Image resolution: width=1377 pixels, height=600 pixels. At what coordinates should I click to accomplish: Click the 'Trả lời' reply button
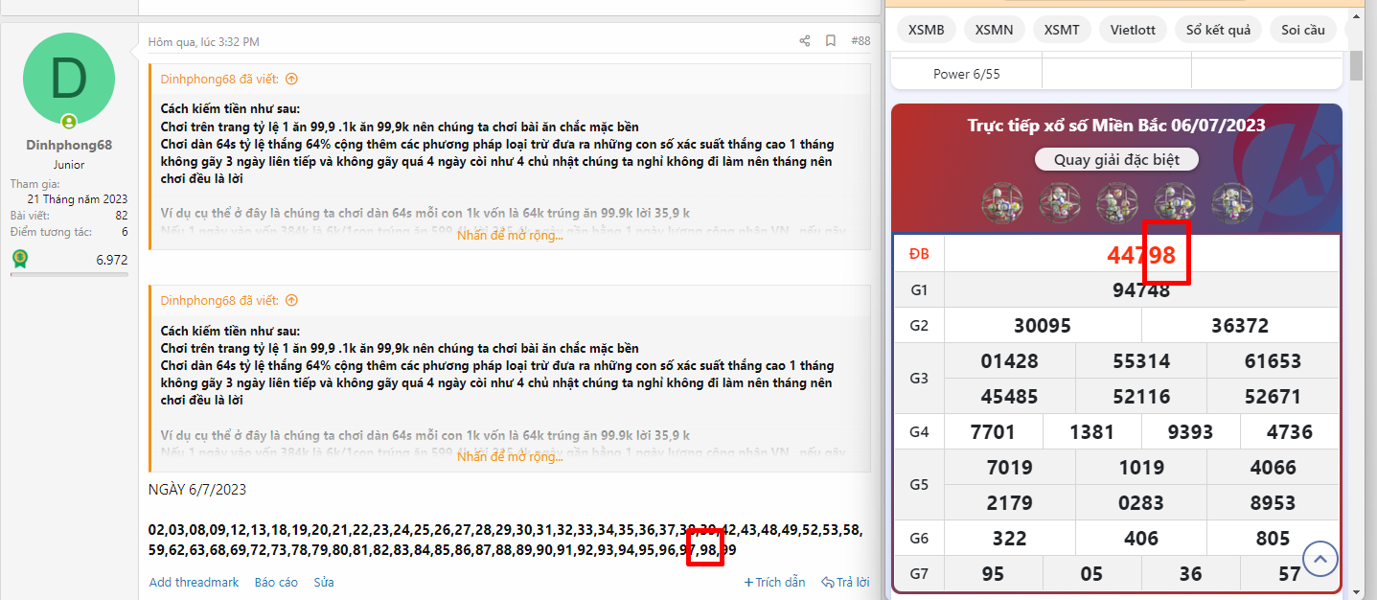[x=845, y=582]
